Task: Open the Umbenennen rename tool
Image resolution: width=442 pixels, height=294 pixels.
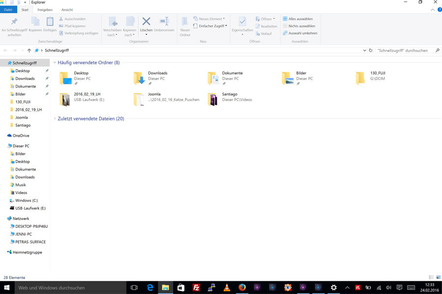Action: coord(164,22)
